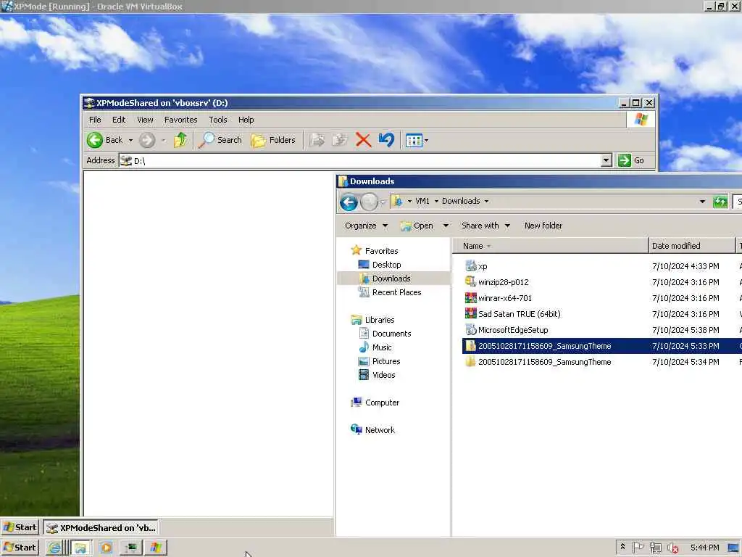The image size is (742, 557).
Task: Click the D:\ address input field
Action: pyautogui.click(x=359, y=160)
